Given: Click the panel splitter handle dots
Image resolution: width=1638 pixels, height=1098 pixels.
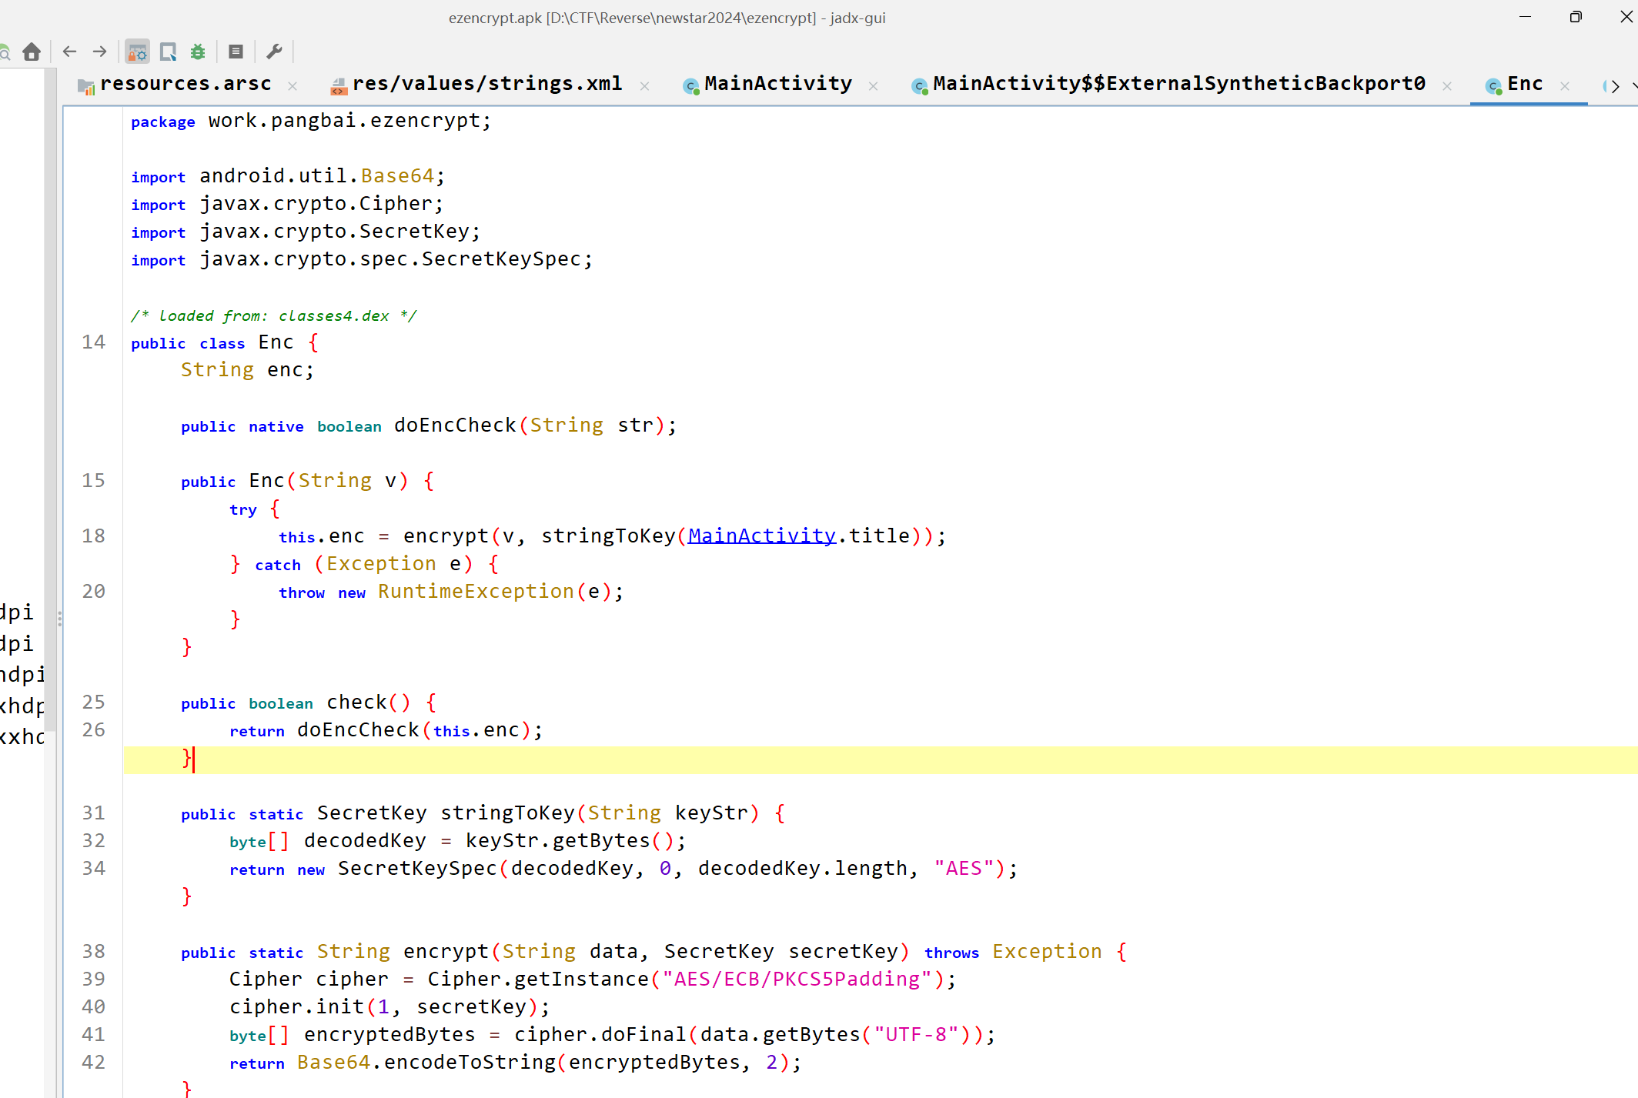Looking at the screenshot, I should click(x=59, y=618).
